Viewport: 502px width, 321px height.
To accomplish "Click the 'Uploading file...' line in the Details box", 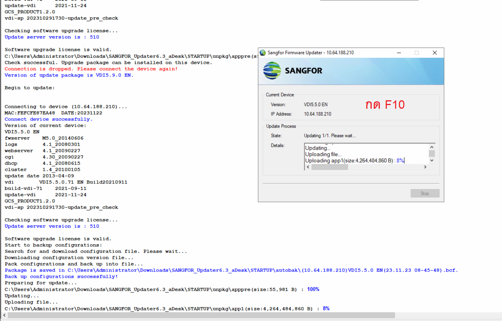I will point(323,154).
